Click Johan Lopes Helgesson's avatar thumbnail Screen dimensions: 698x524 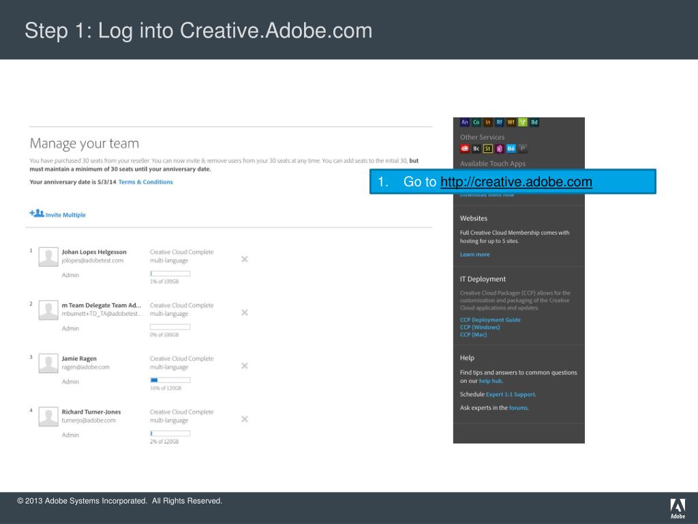click(x=48, y=257)
